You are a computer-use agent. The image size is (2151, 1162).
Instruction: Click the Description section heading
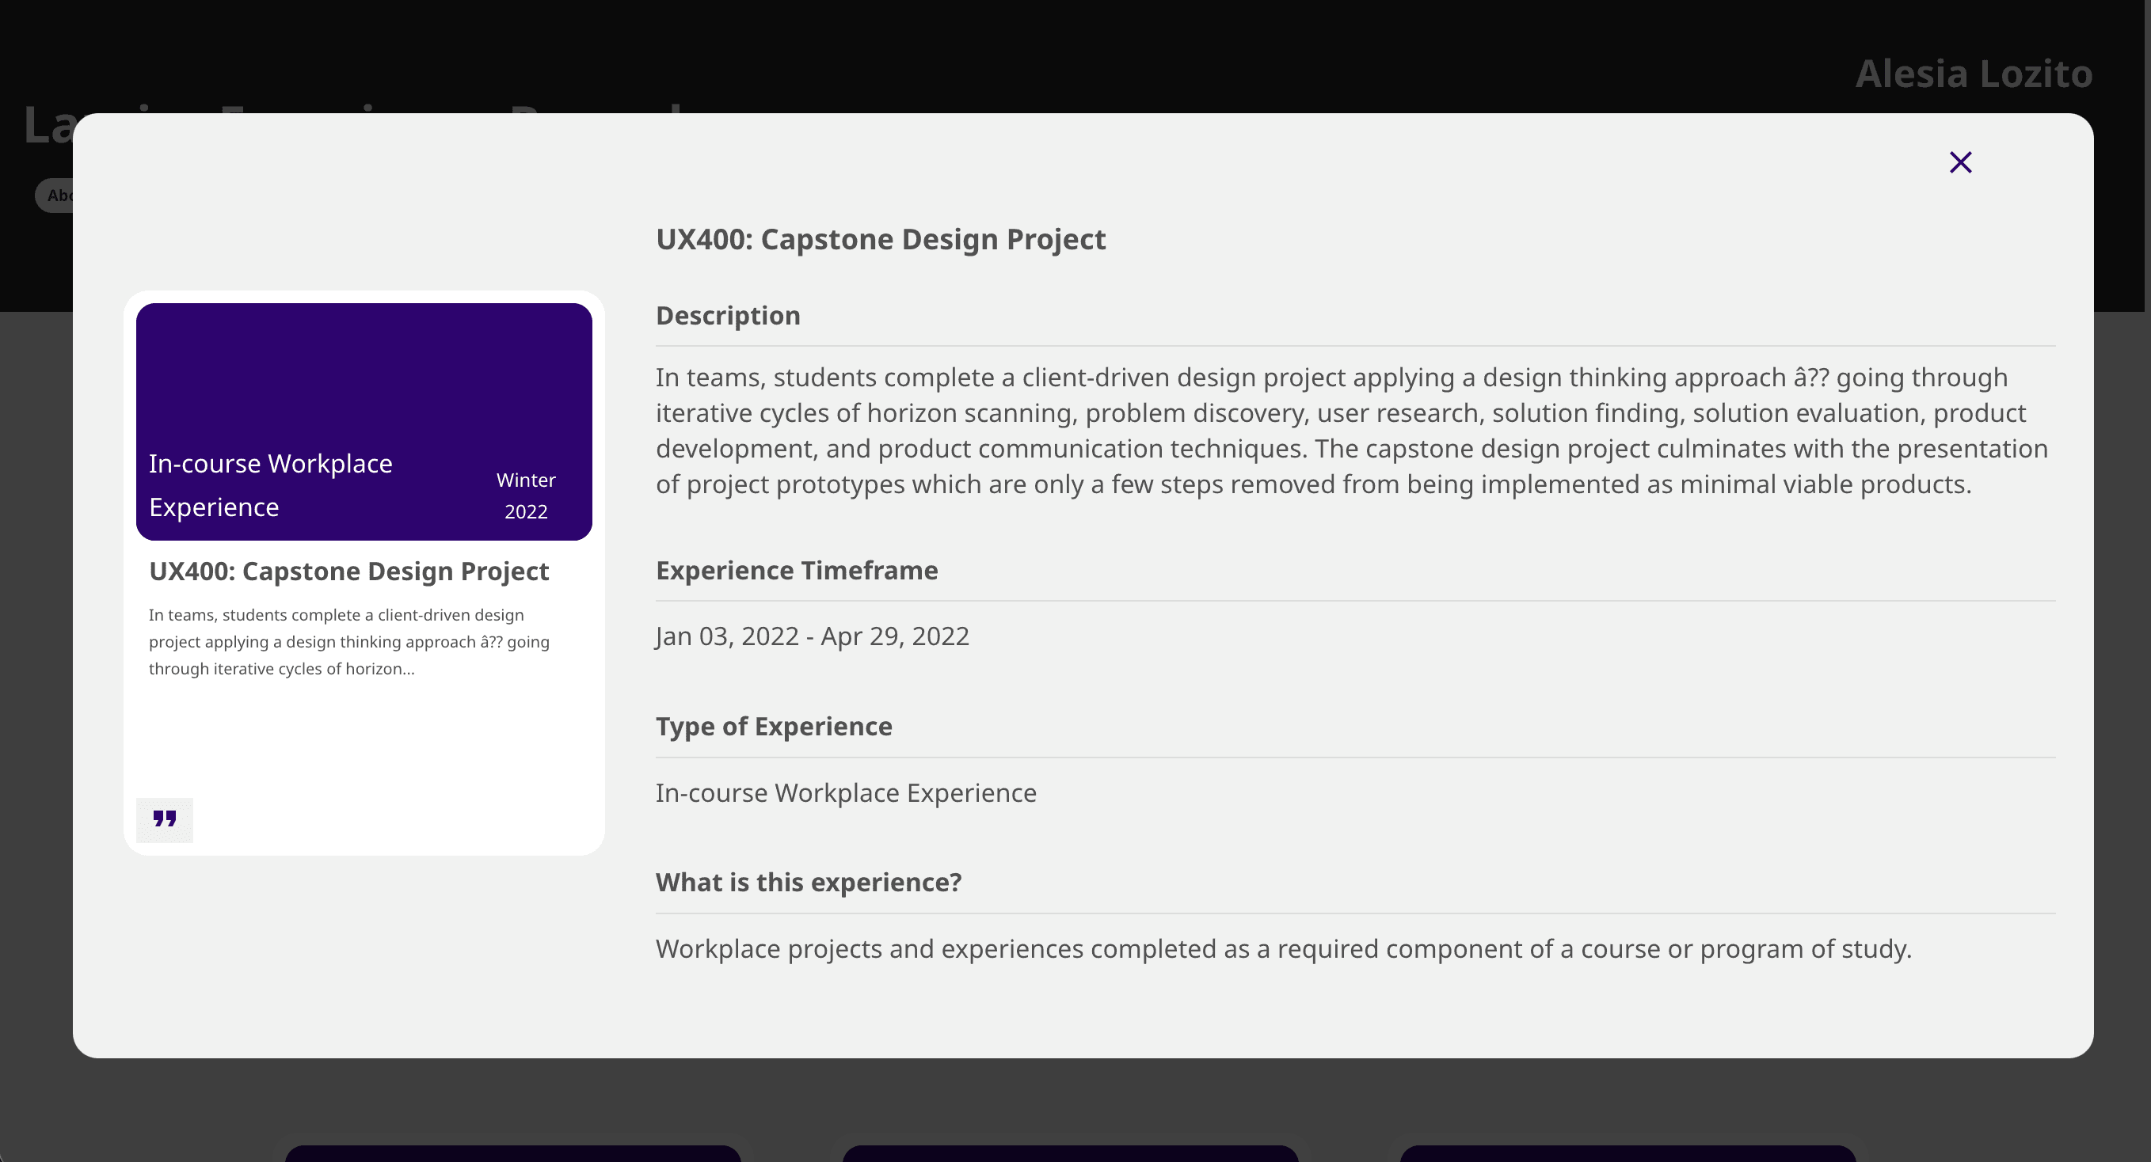pos(727,316)
